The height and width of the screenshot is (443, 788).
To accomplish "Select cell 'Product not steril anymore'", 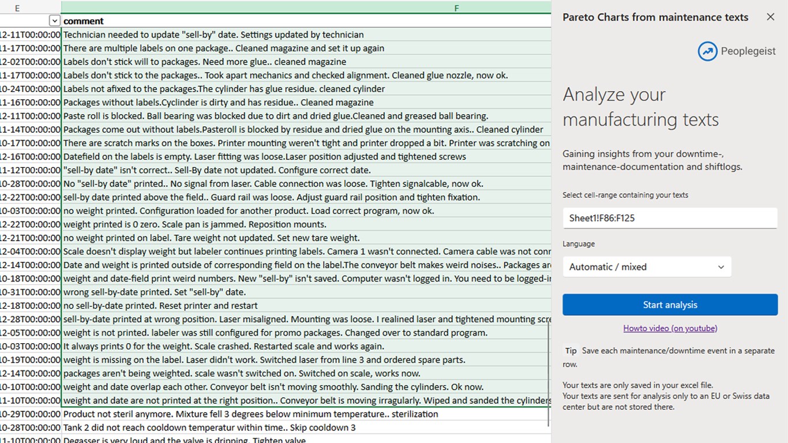I will coord(306,414).
